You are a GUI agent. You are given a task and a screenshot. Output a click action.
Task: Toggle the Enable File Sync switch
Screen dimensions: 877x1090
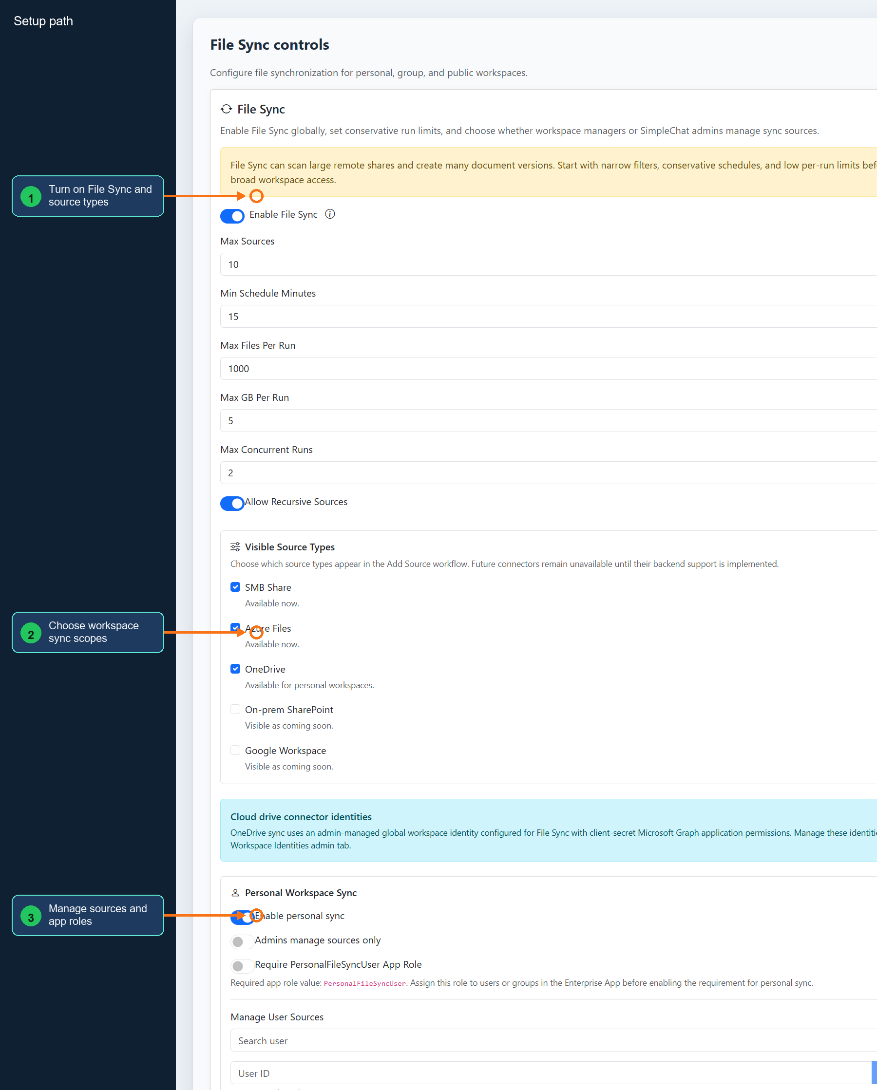[232, 216]
